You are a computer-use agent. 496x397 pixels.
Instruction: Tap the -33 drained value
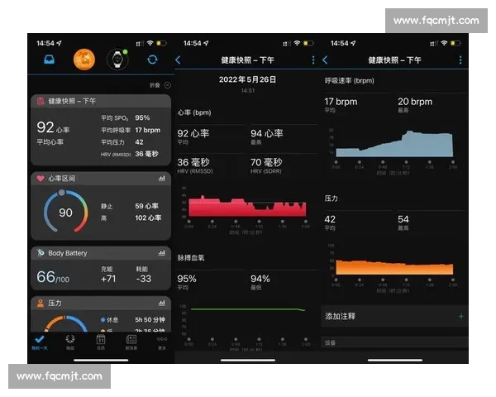pyautogui.click(x=144, y=279)
